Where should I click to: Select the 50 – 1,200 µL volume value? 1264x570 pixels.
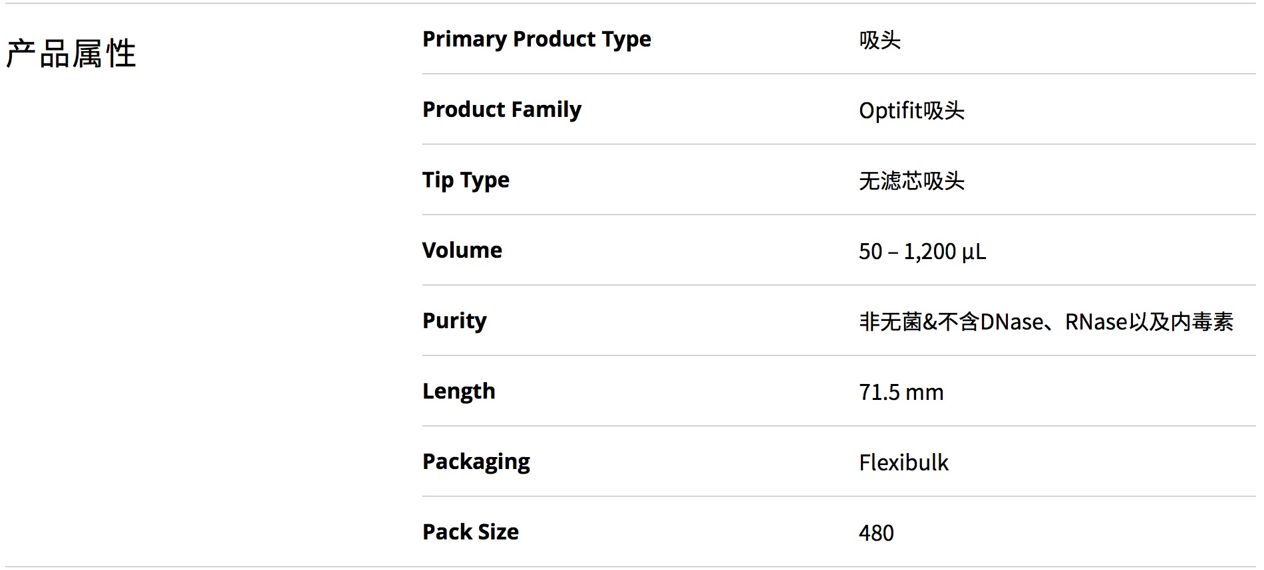922,251
